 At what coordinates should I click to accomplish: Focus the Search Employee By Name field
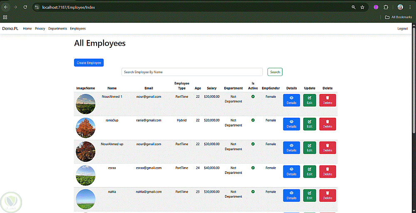coord(192,72)
